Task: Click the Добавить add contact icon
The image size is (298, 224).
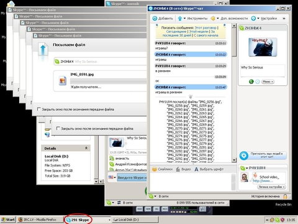Action: coord(155,19)
